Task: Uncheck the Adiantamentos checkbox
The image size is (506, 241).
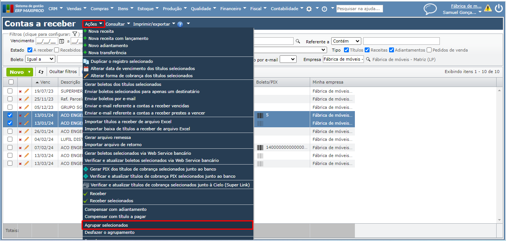Action: [x=391, y=50]
